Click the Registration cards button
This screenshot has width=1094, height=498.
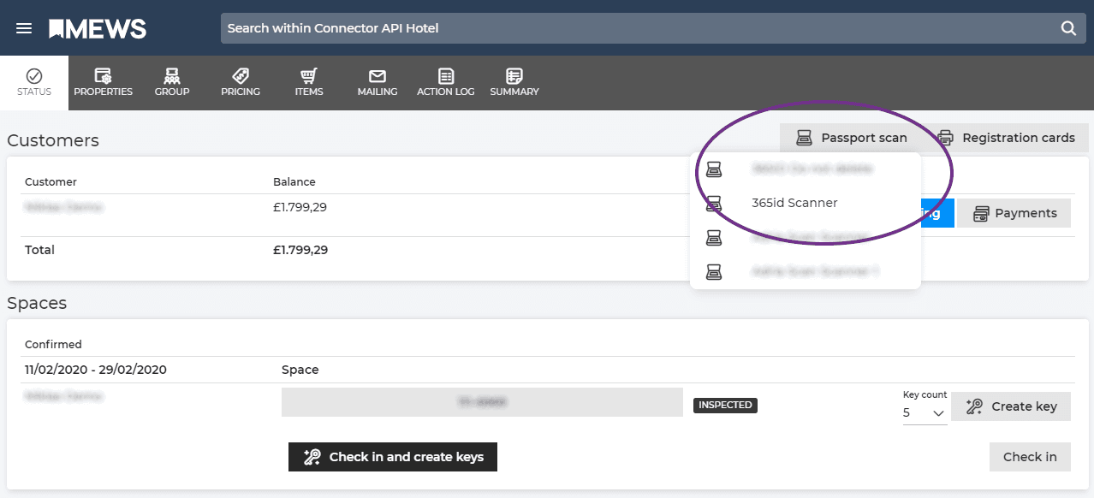coord(1007,138)
